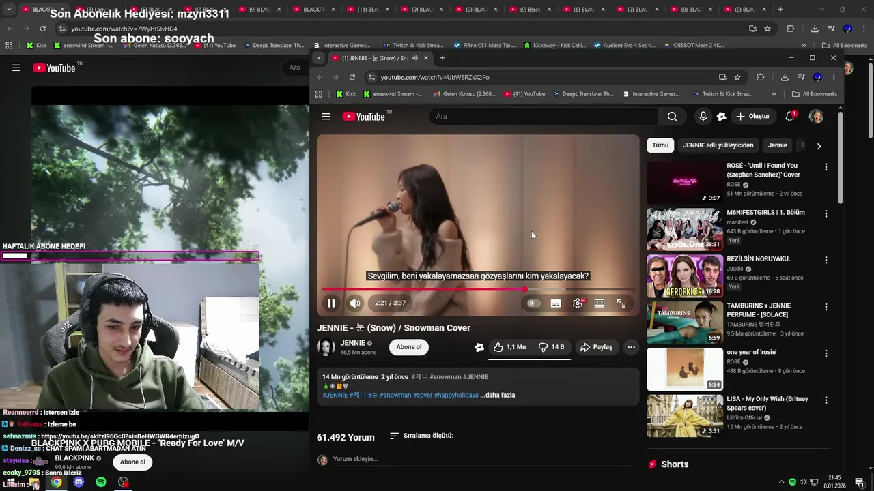
Task: Open tab search dropdown in front window
Action: [318, 58]
